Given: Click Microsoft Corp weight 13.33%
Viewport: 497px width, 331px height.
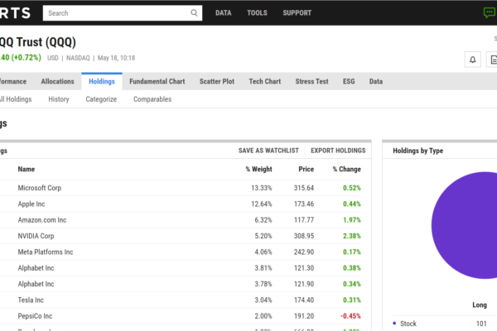Looking at the screenshot, I should click(x=262, y=188).
